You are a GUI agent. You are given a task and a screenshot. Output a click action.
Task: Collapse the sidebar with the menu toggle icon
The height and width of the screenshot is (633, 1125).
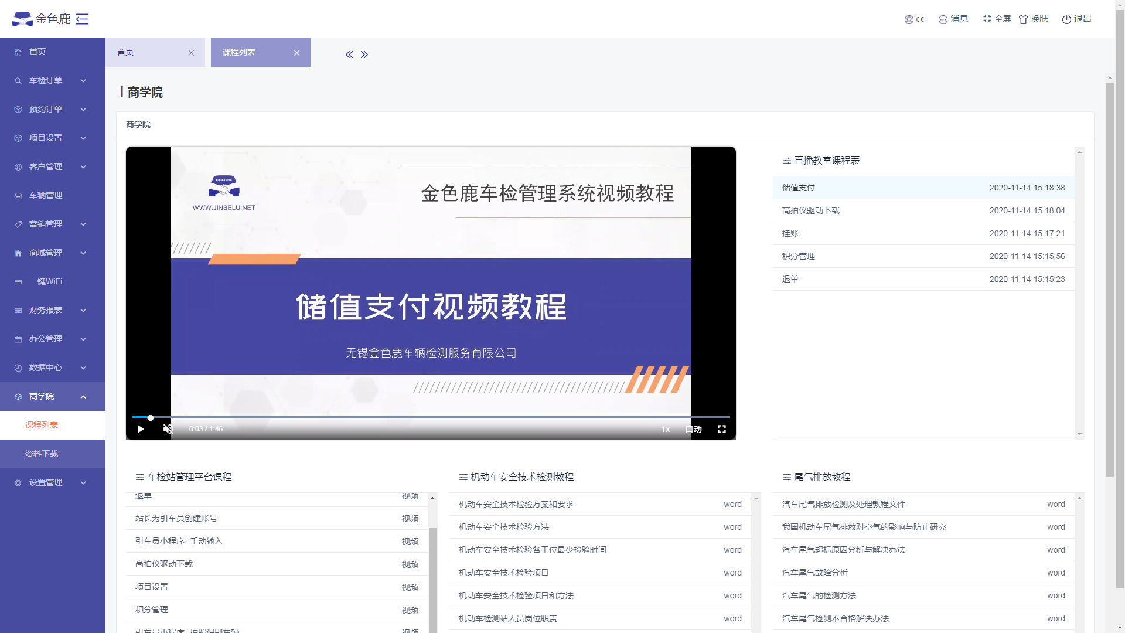click(x=83, y=19)
